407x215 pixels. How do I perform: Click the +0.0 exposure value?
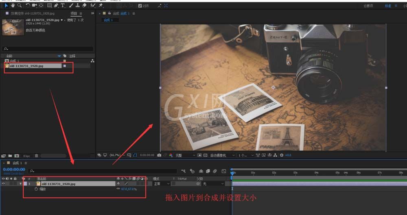click(288, 155)
